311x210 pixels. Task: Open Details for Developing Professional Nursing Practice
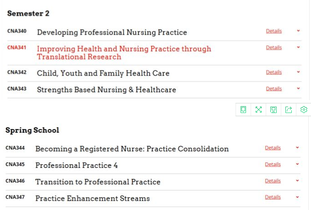(x=274, y=31)
